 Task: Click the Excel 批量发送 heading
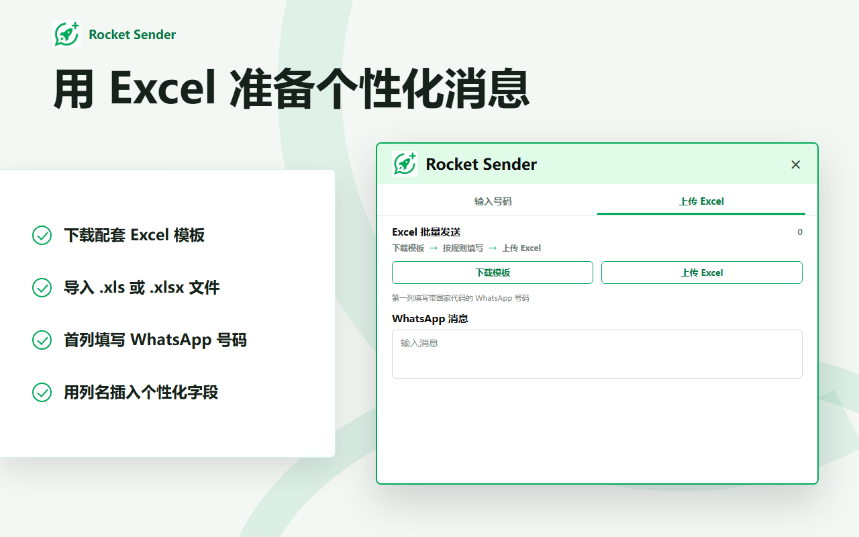426,232
